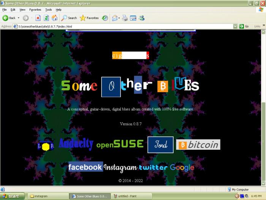Switch to the Instagram folder taskbar button
The height and width of the screenshot is (200, 266).
pyautogui.click(x=48, y=196)
